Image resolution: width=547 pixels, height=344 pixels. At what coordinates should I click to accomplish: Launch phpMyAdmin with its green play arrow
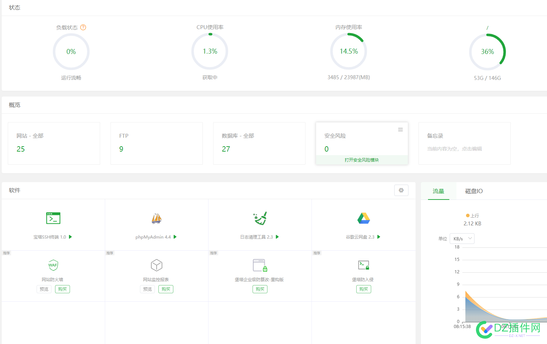(x=175, y=237)
